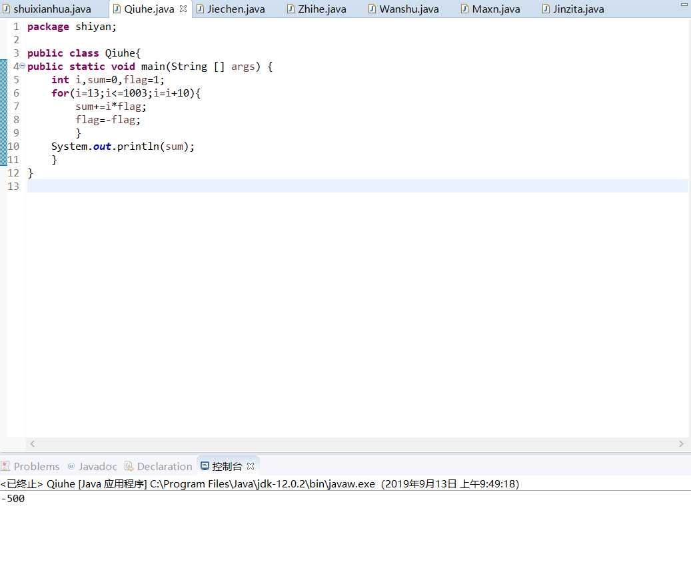This screenshot has height=576, width=691.
Task: Click the left arrow of horizontal scrollbar
Action: (32, 443)
